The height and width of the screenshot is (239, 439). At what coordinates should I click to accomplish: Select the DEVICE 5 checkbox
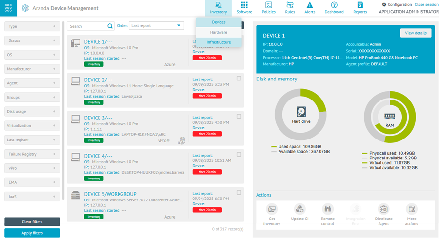(x=239, y=193)
